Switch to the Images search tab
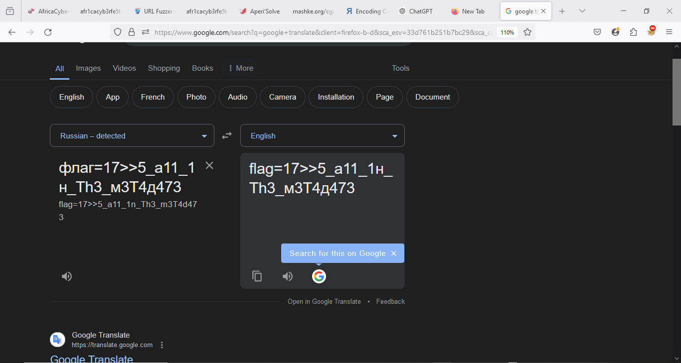 coord(88,68)
